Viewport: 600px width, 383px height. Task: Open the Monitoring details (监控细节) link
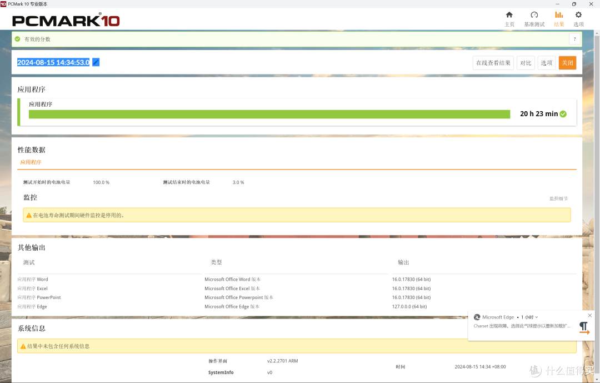[x=558, y=198]
